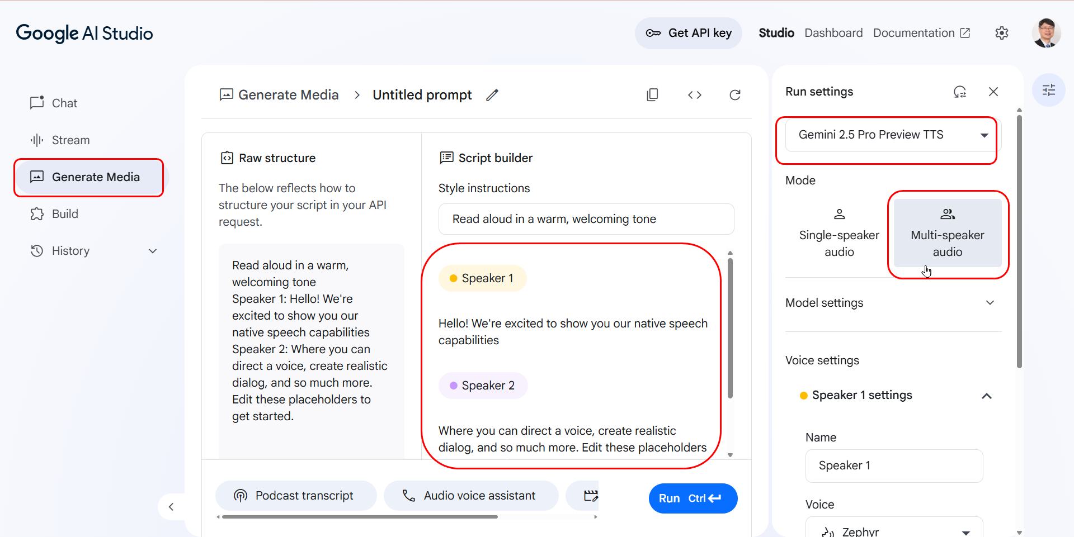
Task: Click the chips scroll right arrow
Action: (x=595, y=517)
